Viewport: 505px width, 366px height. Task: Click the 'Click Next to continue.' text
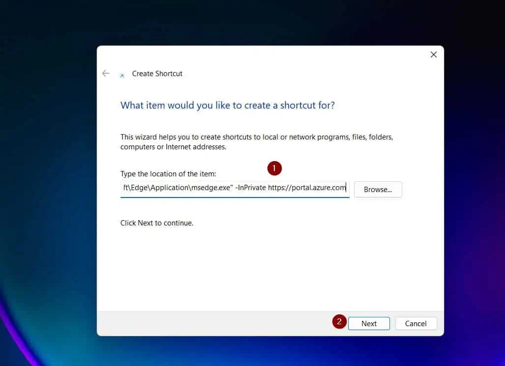(157, 223)
